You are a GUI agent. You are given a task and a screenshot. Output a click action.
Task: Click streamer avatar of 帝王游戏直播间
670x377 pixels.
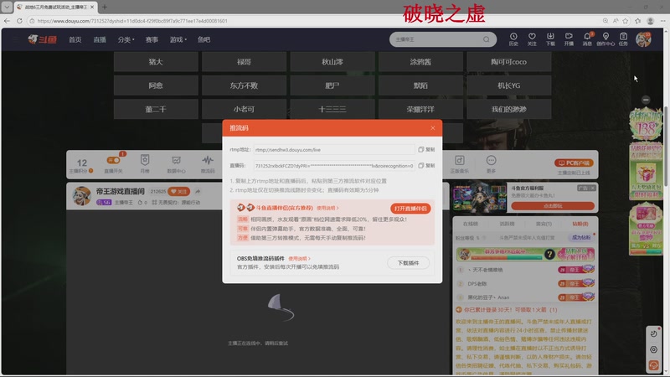point(81,196)
